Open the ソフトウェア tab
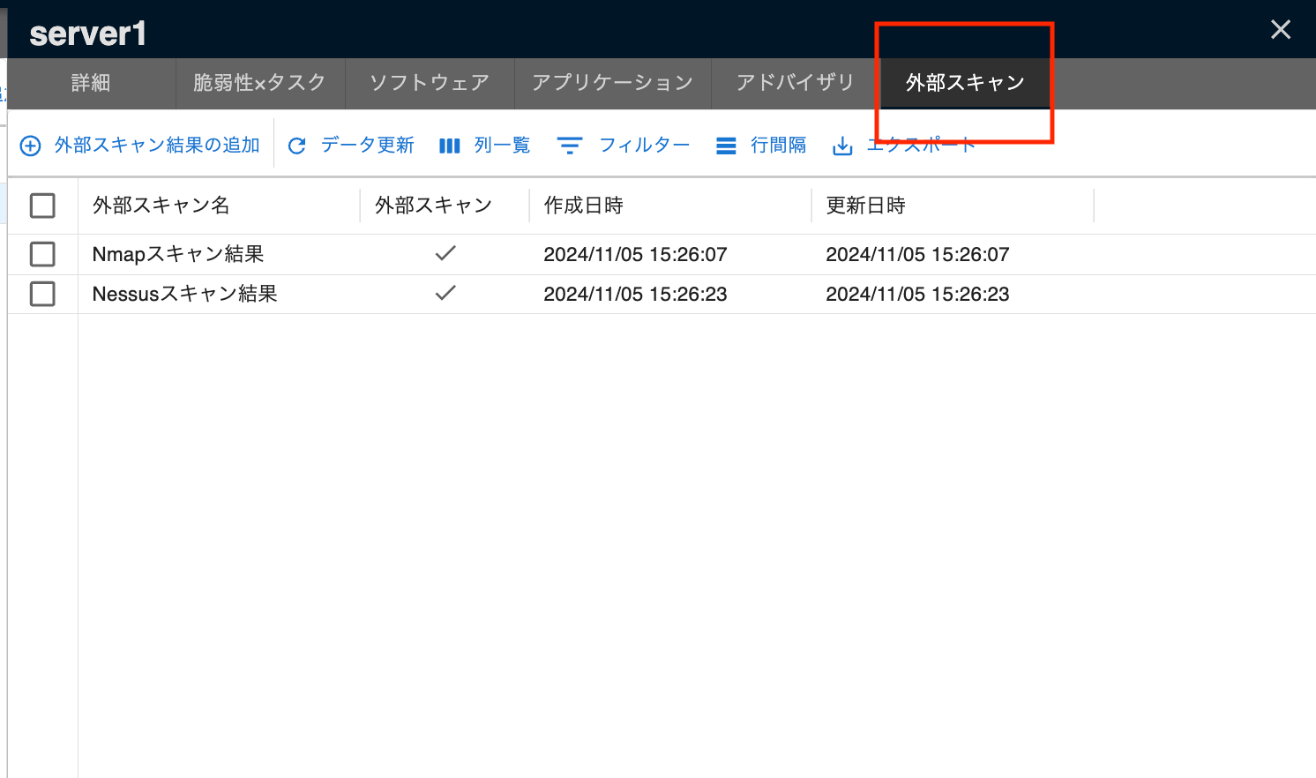This screenshot has height=778, width=1316. (429, 82)
